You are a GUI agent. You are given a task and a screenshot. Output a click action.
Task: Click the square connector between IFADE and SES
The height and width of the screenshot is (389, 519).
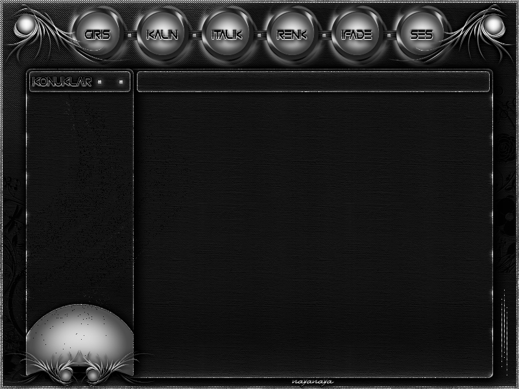point(389,36)
